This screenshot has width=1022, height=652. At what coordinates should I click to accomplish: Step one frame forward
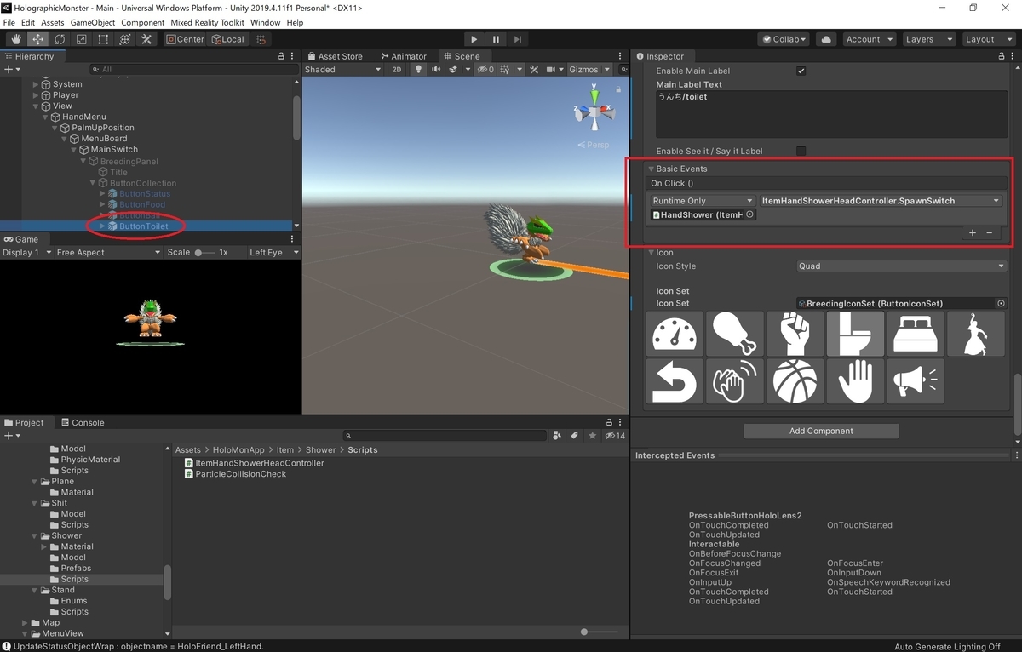pos(518,39)
